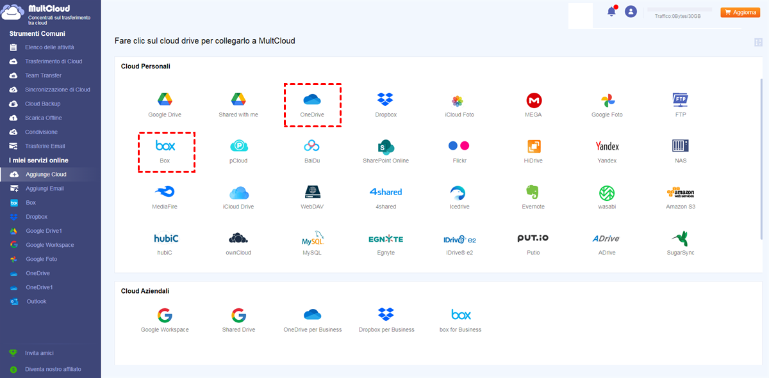Connect Yandex cloud
Image resolution: width=769 pixels, height=378 pixels.
pyautogui.click(x=607, y=151)
